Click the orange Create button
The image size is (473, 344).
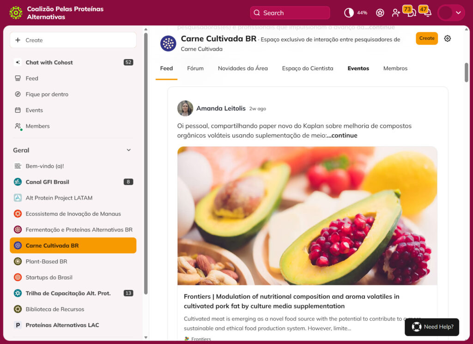click(426, 38)
